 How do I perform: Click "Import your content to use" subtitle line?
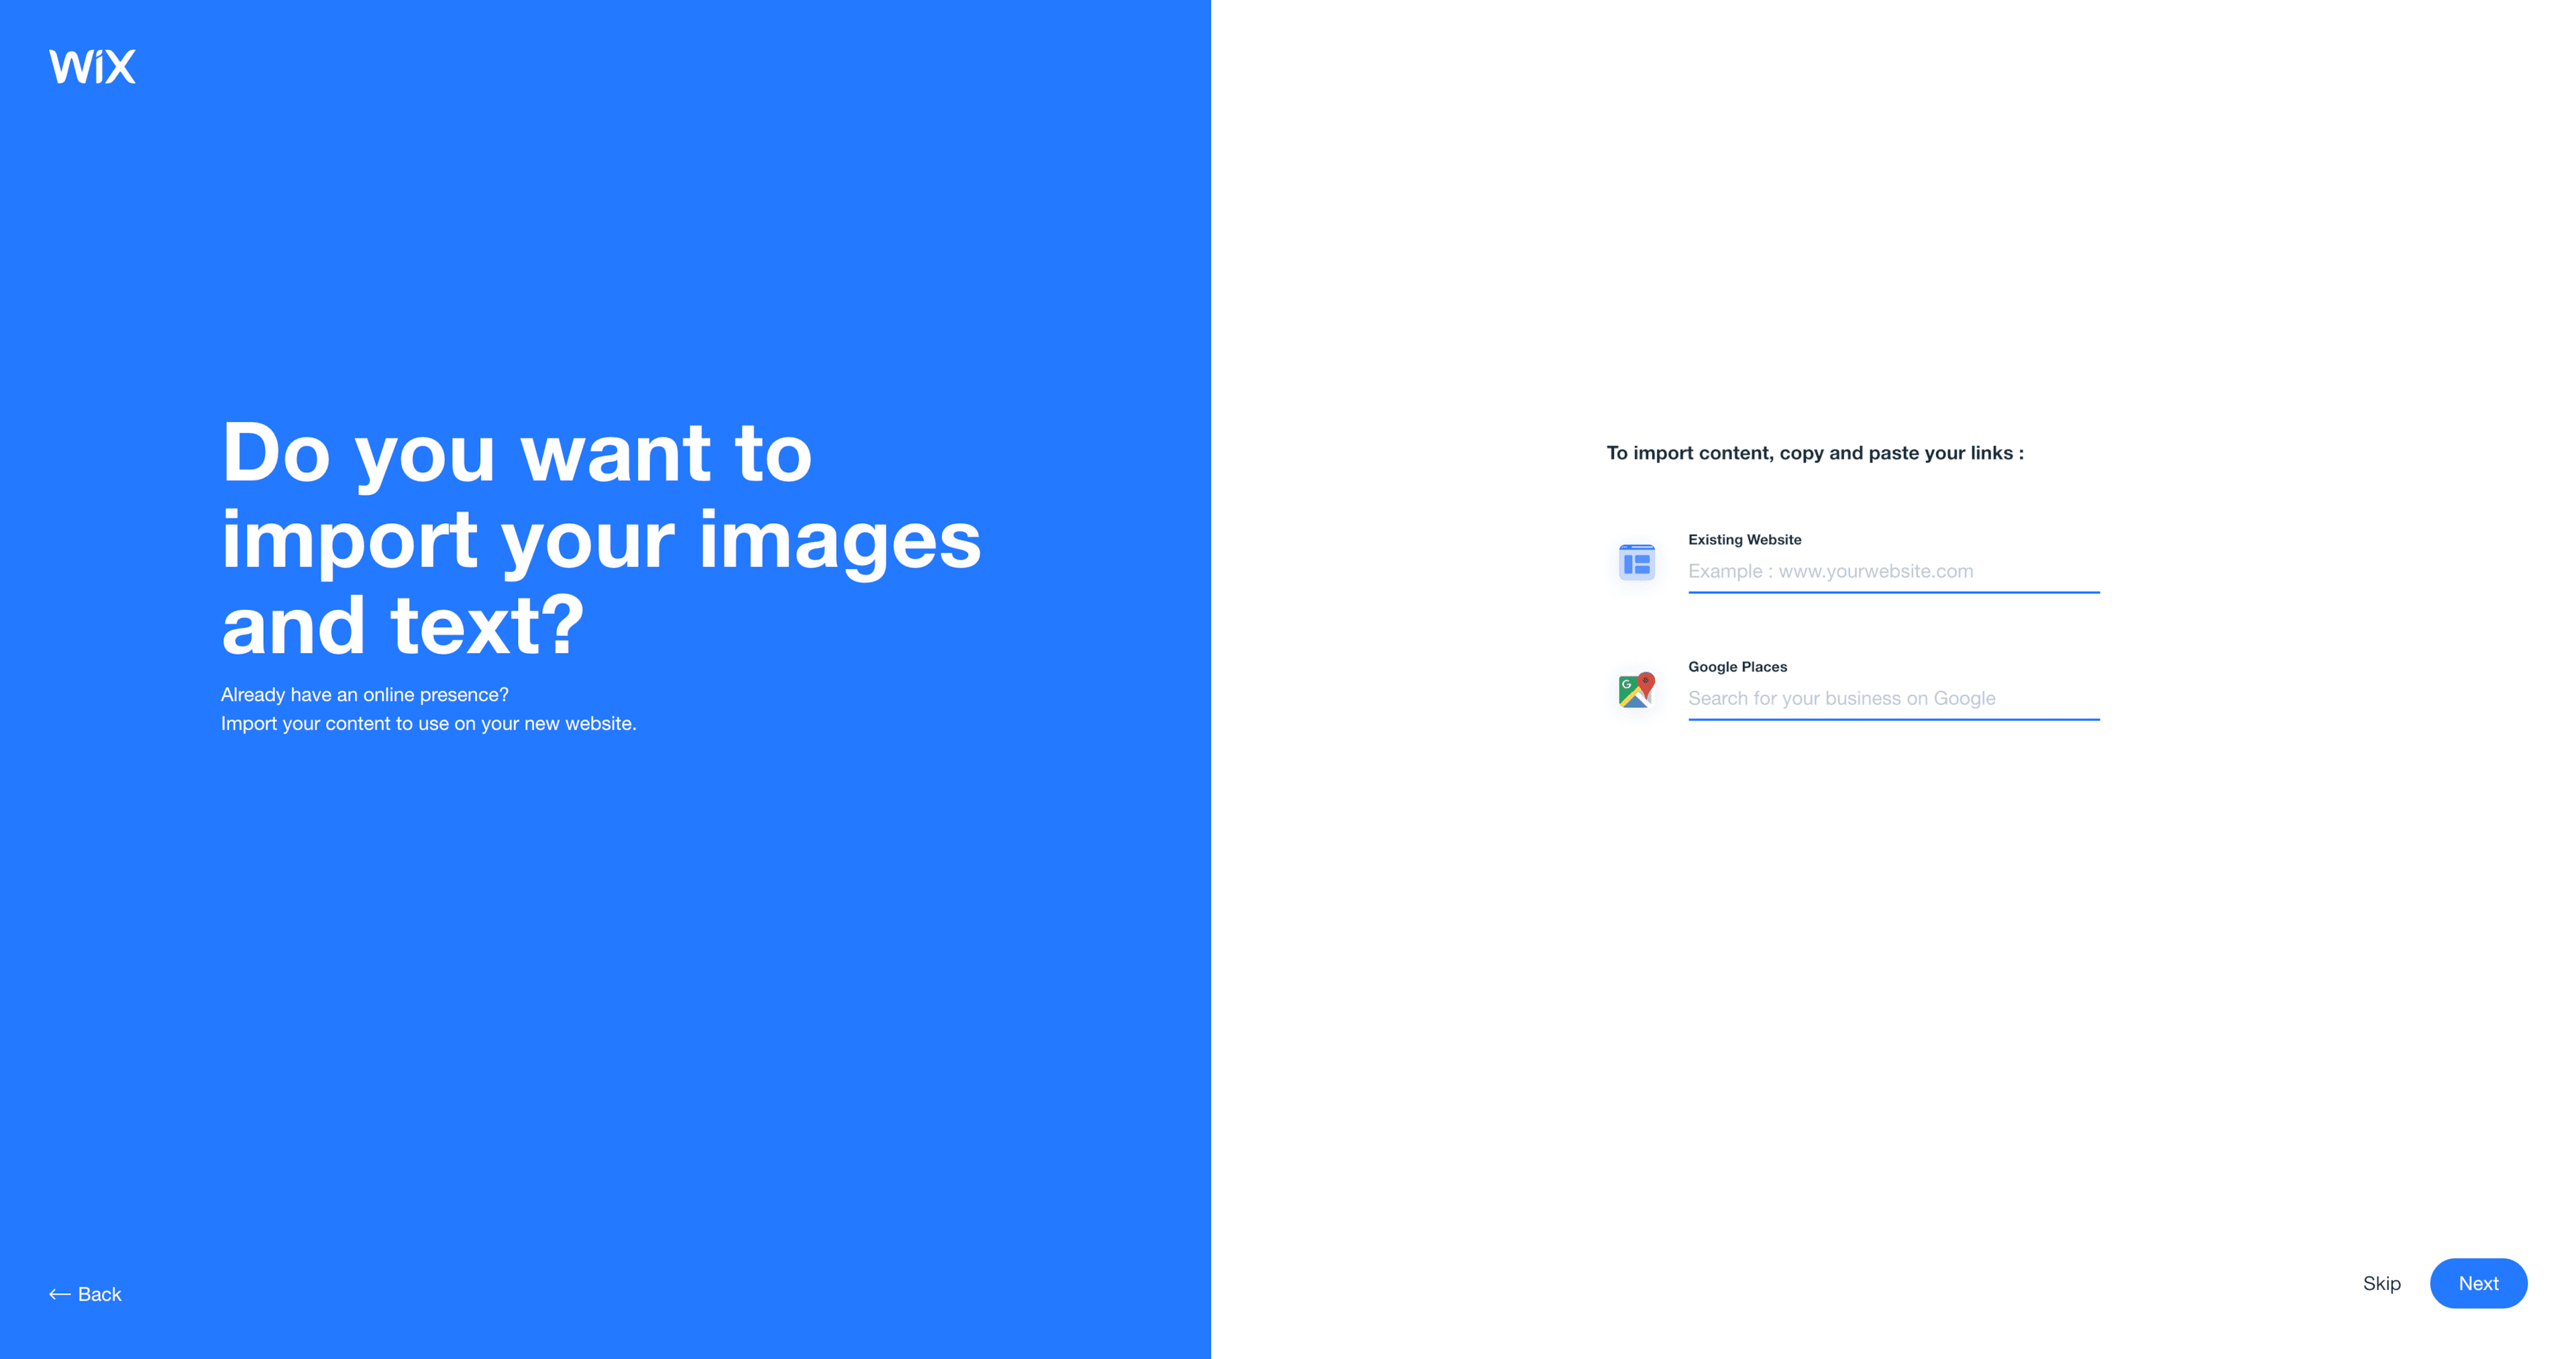(428, 723)
